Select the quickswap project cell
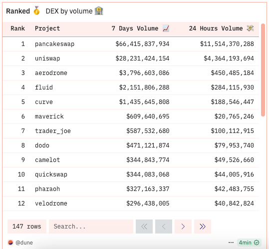This screenshot has height=249, width=269. [51, 174]
